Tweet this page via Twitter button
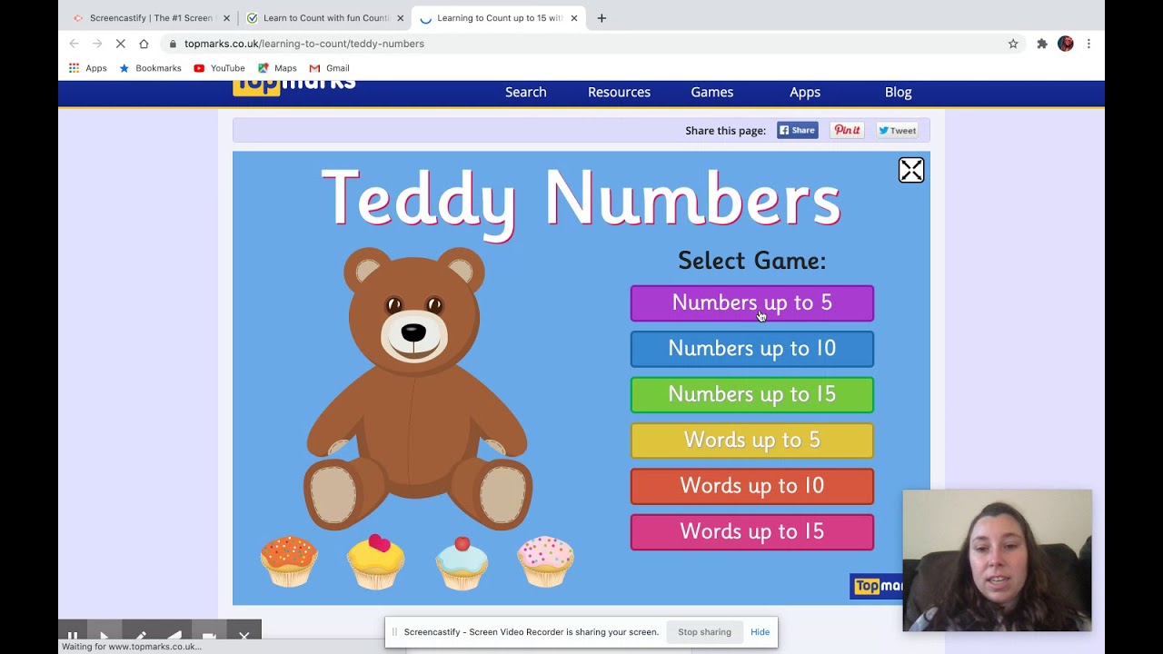Screen dimensions: 1163x654 click(897, 130)
